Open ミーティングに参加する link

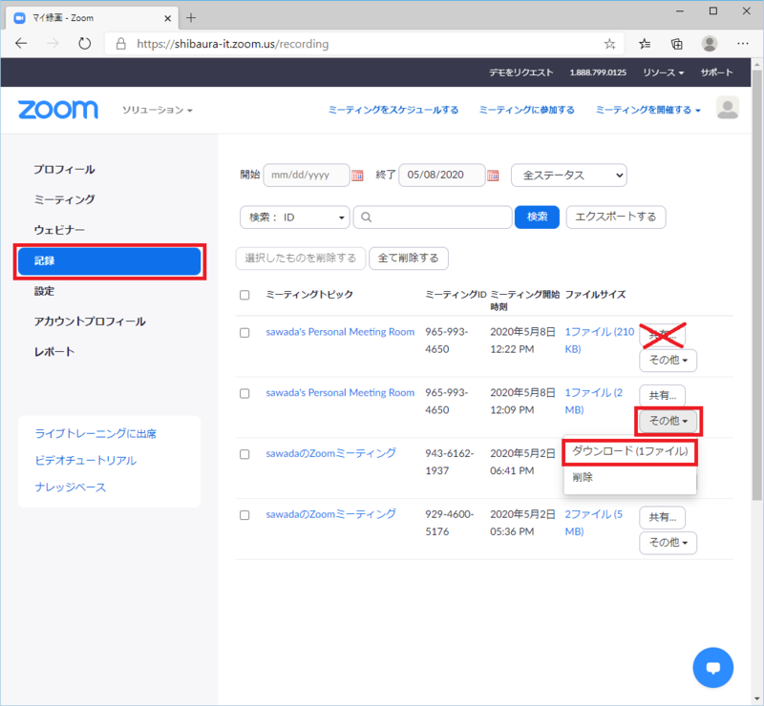click(x=527, y=110)
